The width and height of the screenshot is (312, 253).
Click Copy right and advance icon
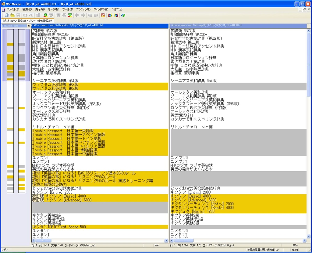90,15
